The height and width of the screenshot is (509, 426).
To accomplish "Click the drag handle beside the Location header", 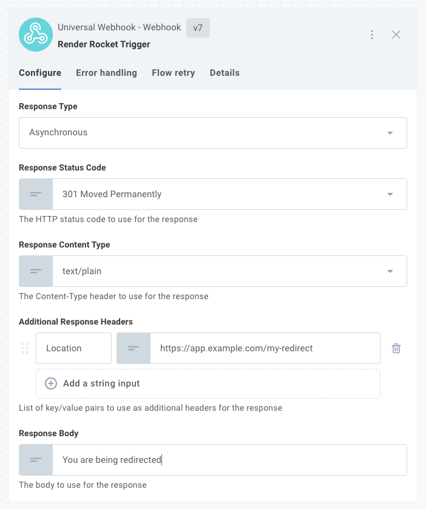I will (x=25, y=348).
